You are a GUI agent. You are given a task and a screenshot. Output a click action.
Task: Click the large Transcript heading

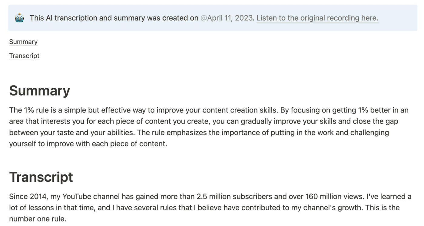pyautogui.click(x=41, y=177)
